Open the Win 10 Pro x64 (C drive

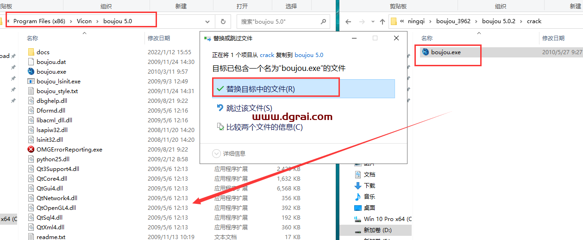(388, 219)
